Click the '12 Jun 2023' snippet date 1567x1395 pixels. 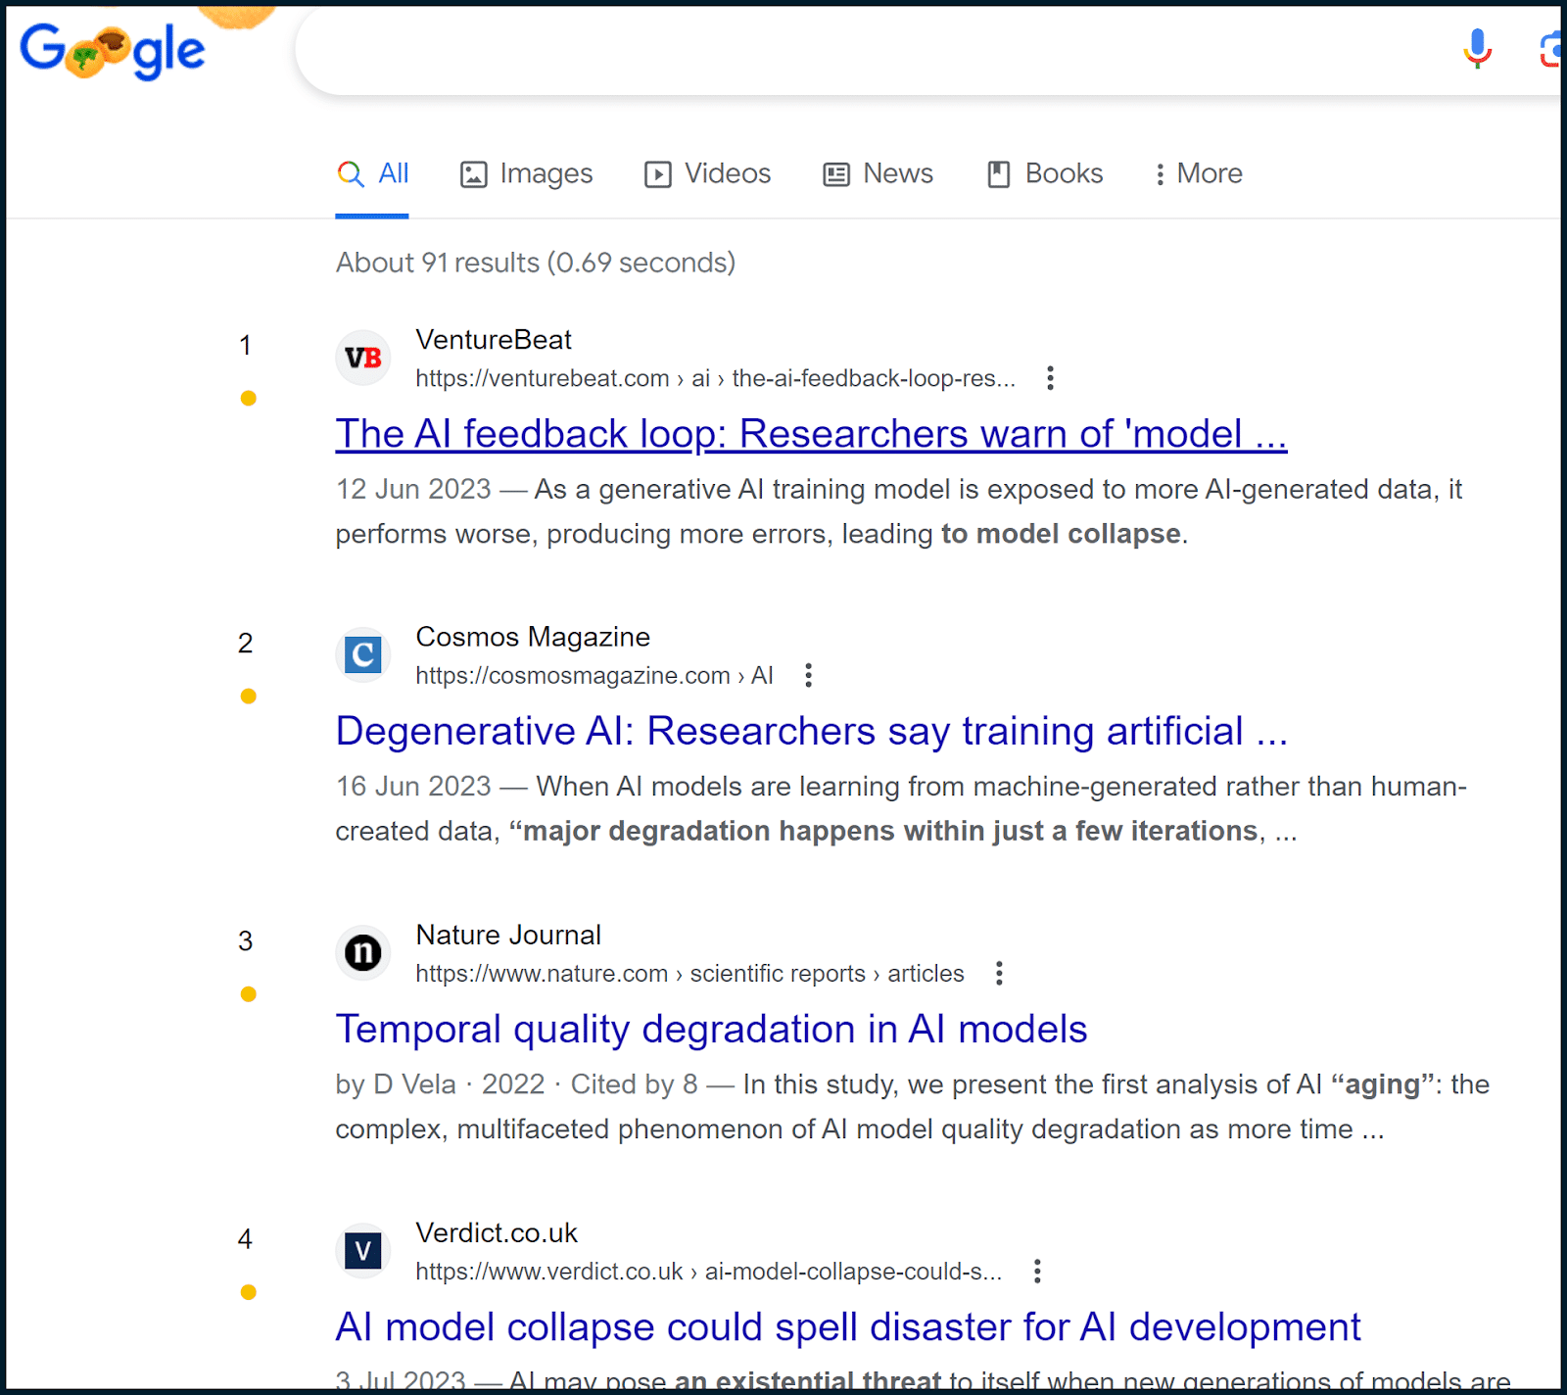[413, 489]
